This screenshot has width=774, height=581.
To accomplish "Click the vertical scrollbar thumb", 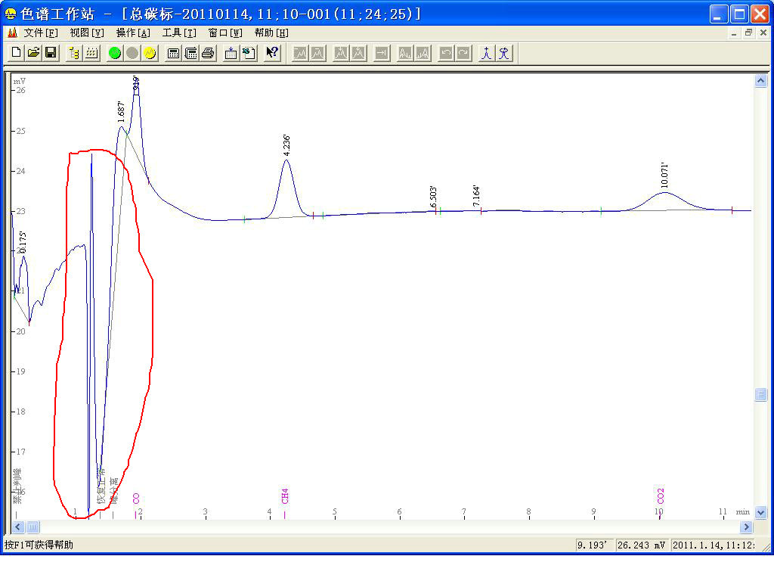I will coord(760,394).
